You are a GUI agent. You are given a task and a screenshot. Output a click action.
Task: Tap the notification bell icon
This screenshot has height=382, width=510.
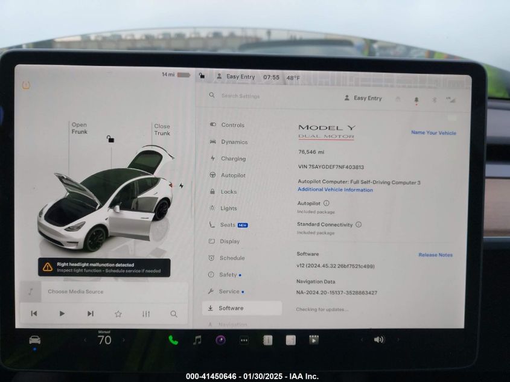(x=416, y=100)
